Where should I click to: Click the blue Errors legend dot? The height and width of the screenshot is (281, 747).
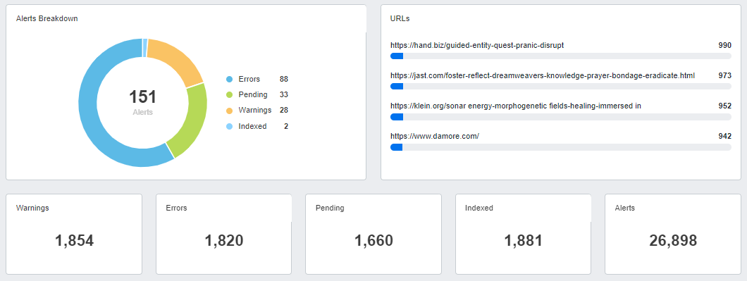coord(230,79)
